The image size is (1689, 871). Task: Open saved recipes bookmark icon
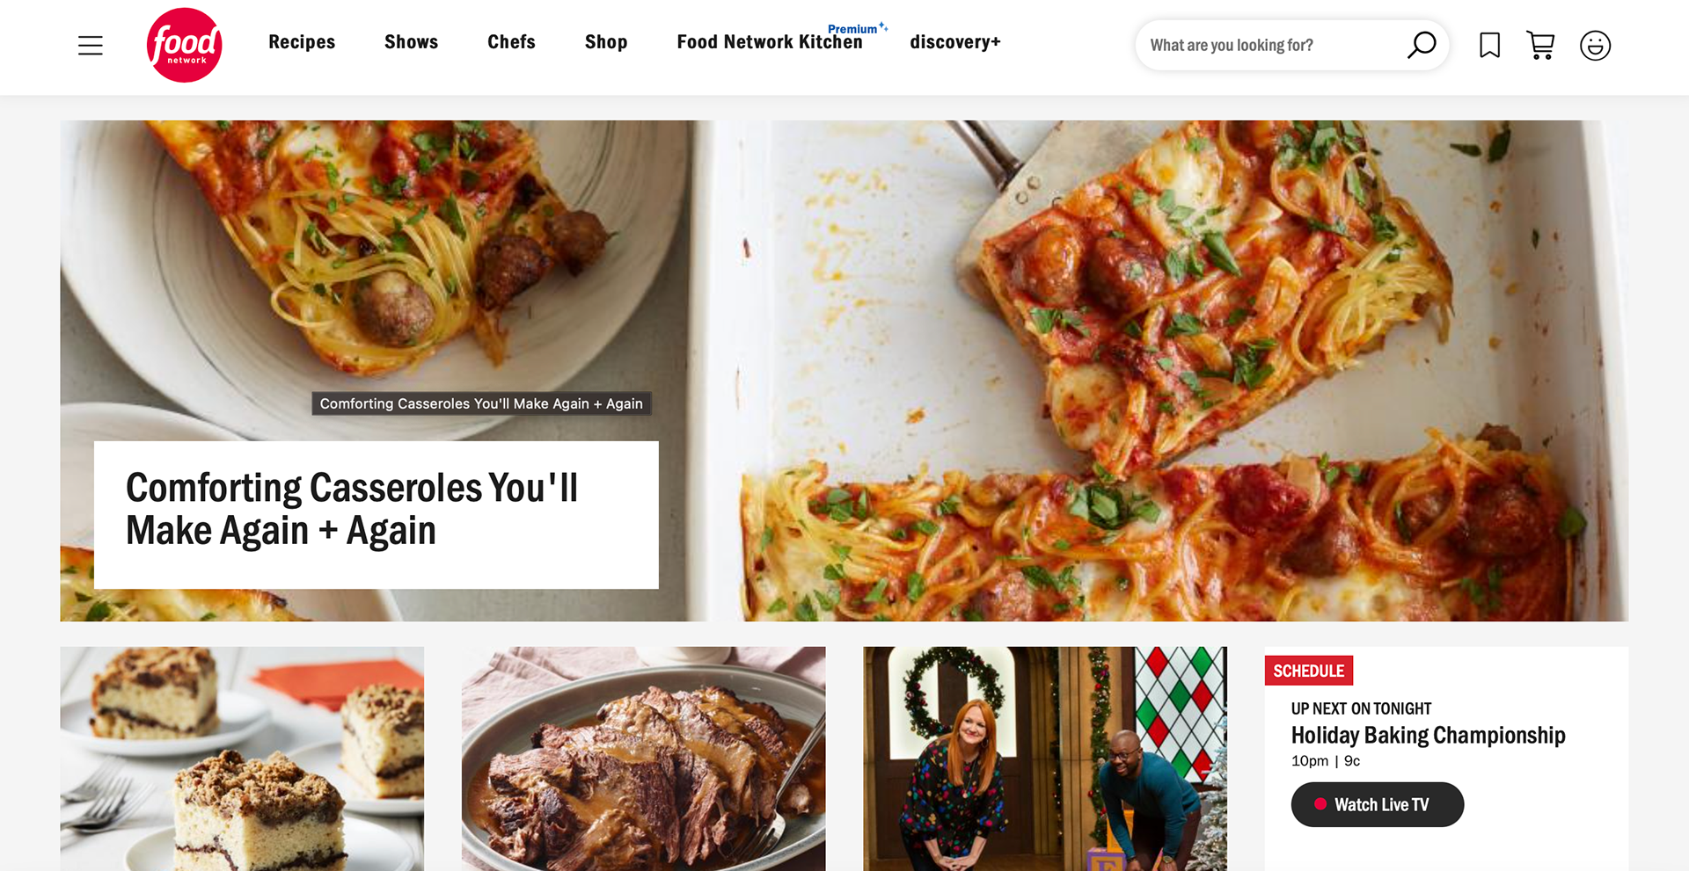1489,45
